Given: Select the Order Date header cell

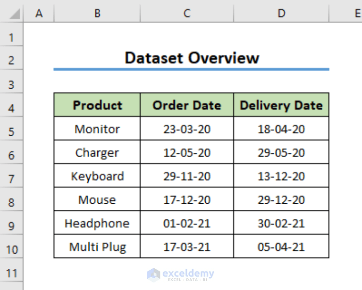Looking at the screenshot, I should pos(187,105).
